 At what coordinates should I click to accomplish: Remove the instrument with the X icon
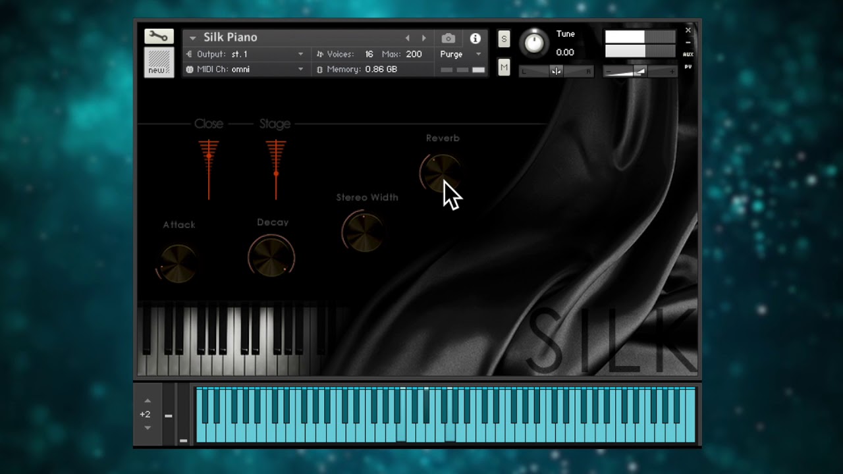(688, 30)
